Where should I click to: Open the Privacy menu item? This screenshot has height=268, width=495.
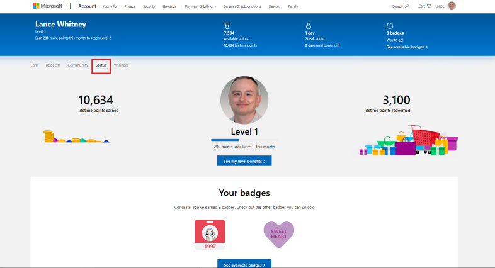click(x=130, y=6)
